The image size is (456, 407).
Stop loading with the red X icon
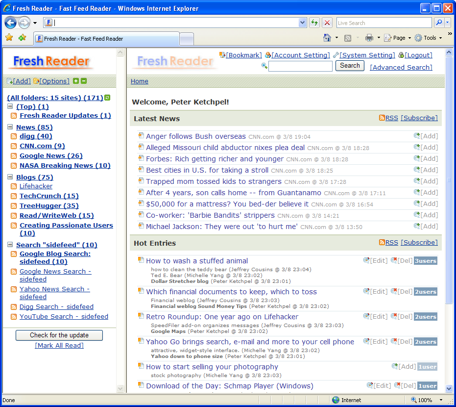click(x=327, y=23)
